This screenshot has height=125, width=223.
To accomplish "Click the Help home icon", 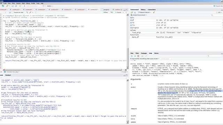I will pyautogui.click(x=138, y=56).
